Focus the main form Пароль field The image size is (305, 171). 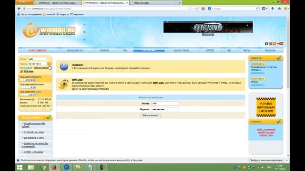[x=165, y=109]
